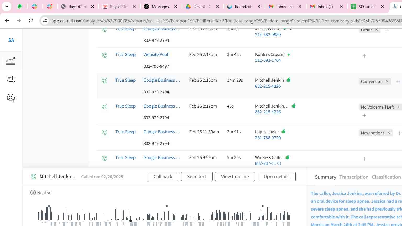Open Google Business link in Wireless Caller row
The image size is (402, 226).
point(161,157)
